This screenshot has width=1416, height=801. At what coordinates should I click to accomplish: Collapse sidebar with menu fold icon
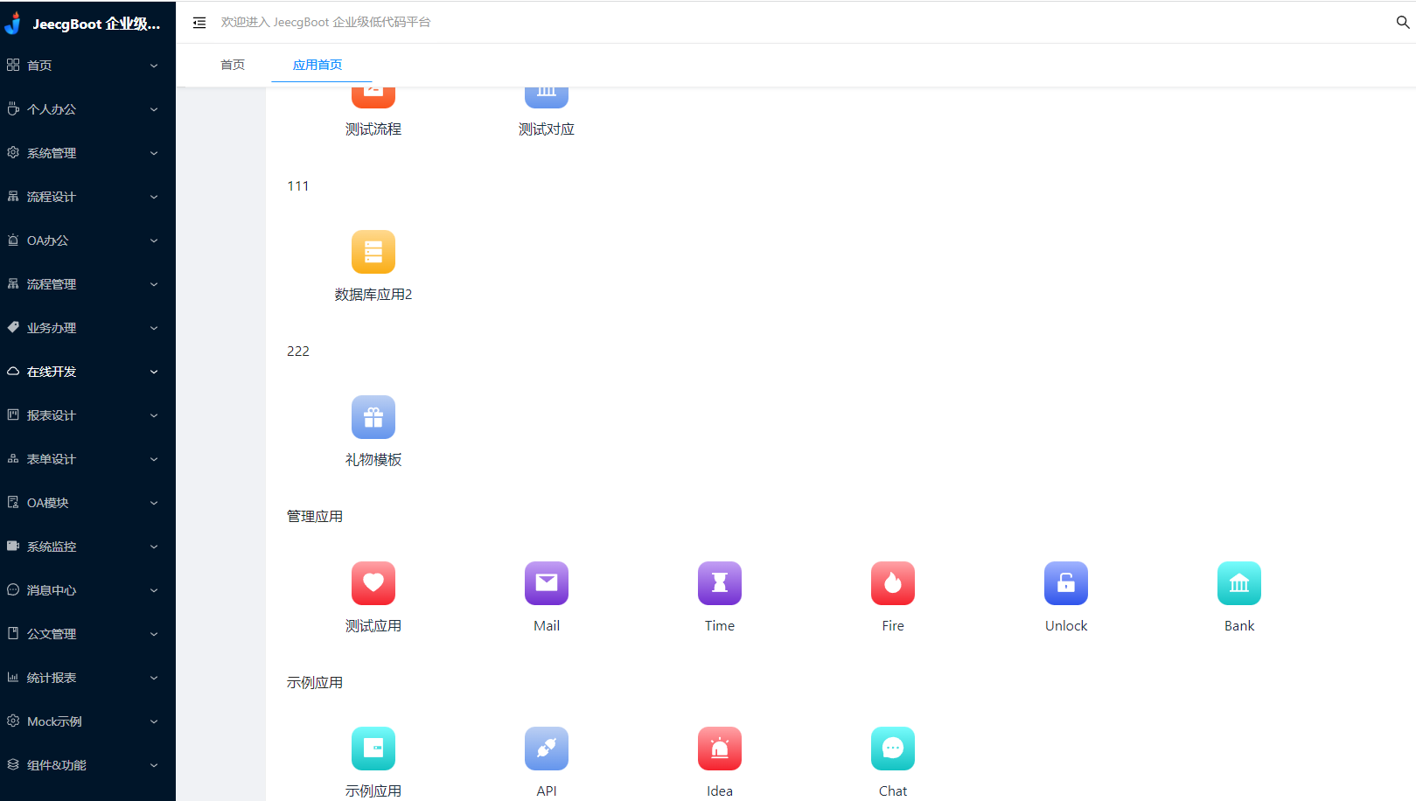coord(199,23)
